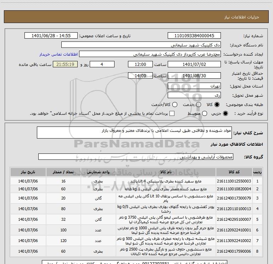Click product code 2161120922410001
The width and height of the screenshot is (273, 264).
click(x=234, y=230)
